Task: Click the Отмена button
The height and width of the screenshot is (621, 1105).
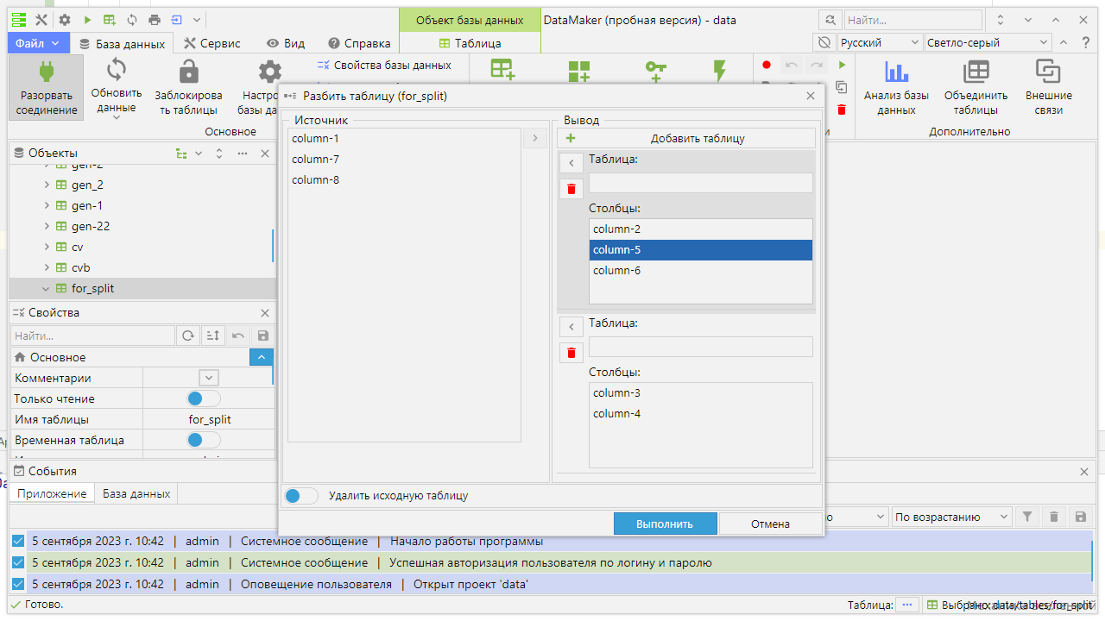Action: point(770,524)
